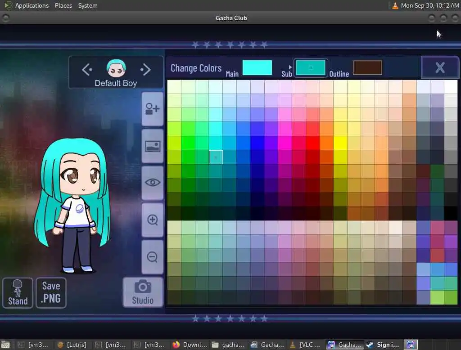
Task: Pick the bright yellow color in palette
Action: (x=340, y=143)
